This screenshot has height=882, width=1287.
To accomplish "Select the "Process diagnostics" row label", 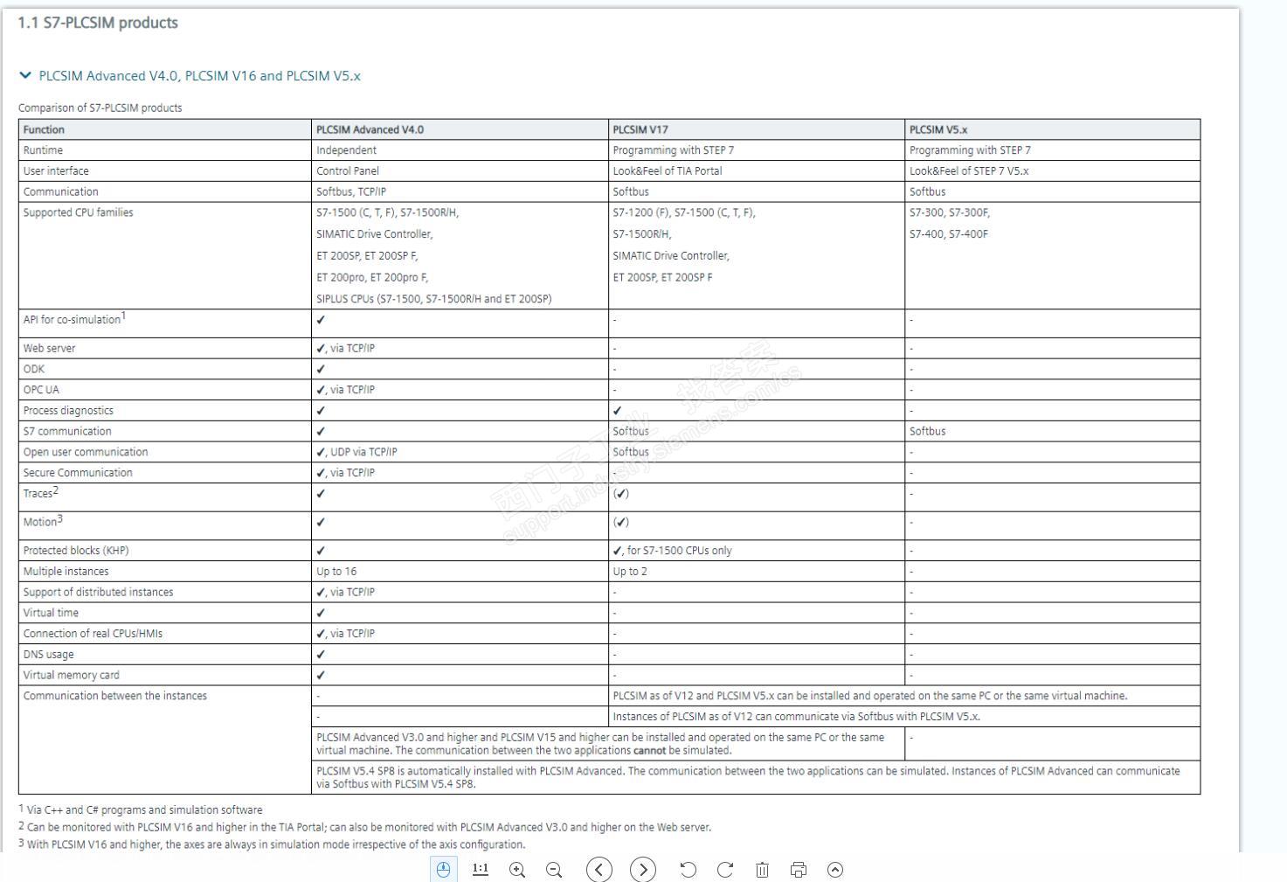I will click(68, 411).
